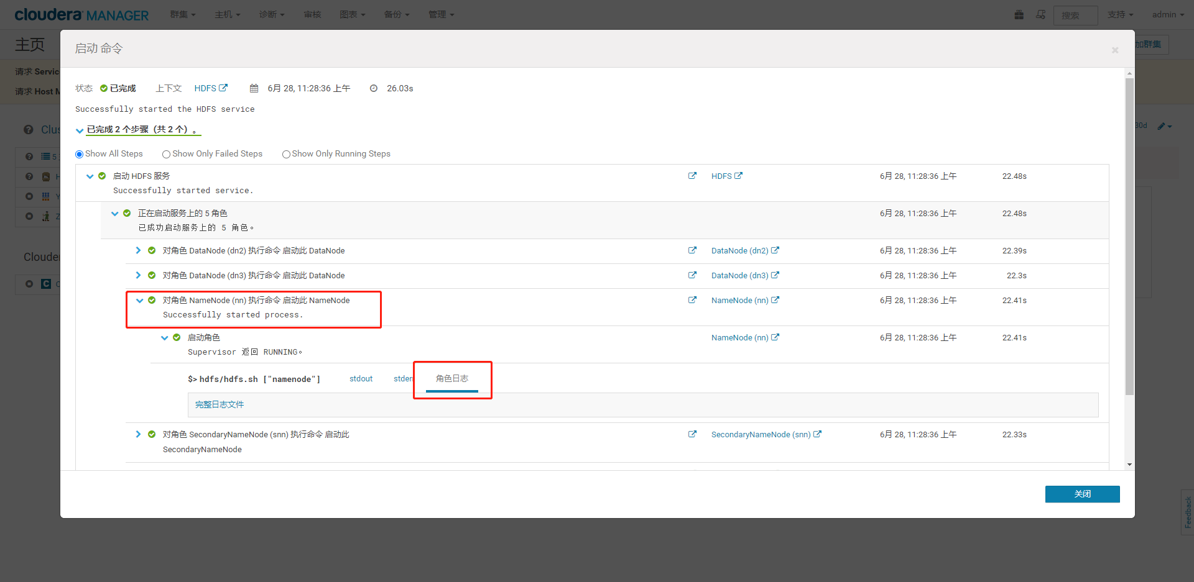Click green check icon on DataNode (dn2) step

[x=152, y=250]
